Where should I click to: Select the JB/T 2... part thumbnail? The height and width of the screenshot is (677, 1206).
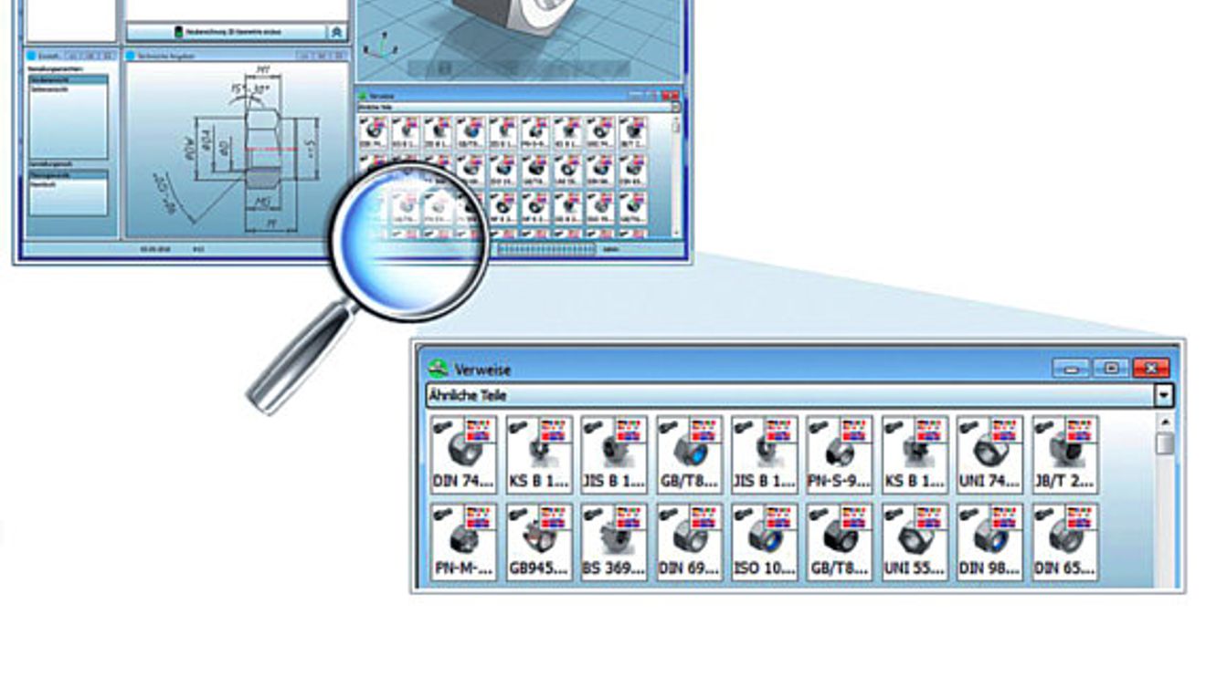pyautogui.click(x=1064, y=454)
